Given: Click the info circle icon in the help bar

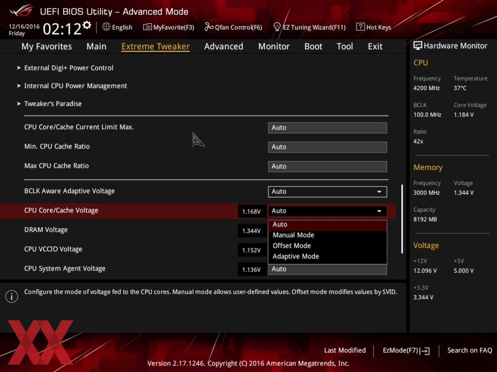Looking at the screenshot, I should point(12,297).
